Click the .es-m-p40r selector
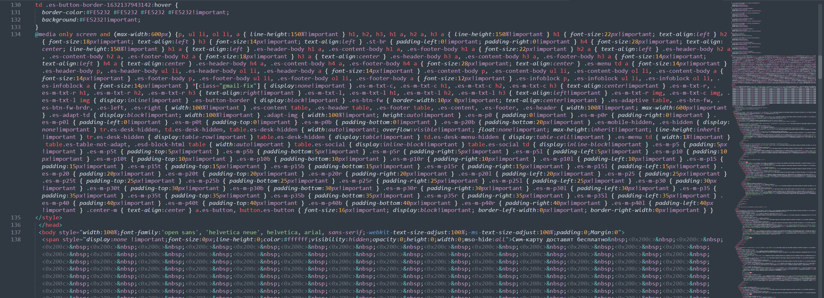824x298 pixels. pyautogui.click(x=478, y=203)
